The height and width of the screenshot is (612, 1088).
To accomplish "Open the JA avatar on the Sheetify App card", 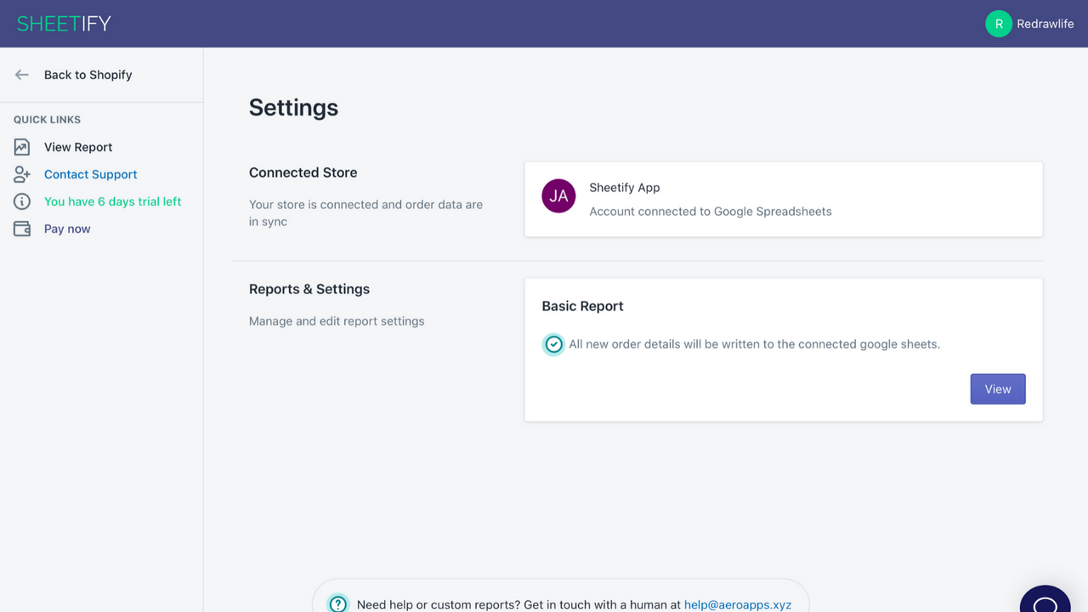I will point(558,196).
